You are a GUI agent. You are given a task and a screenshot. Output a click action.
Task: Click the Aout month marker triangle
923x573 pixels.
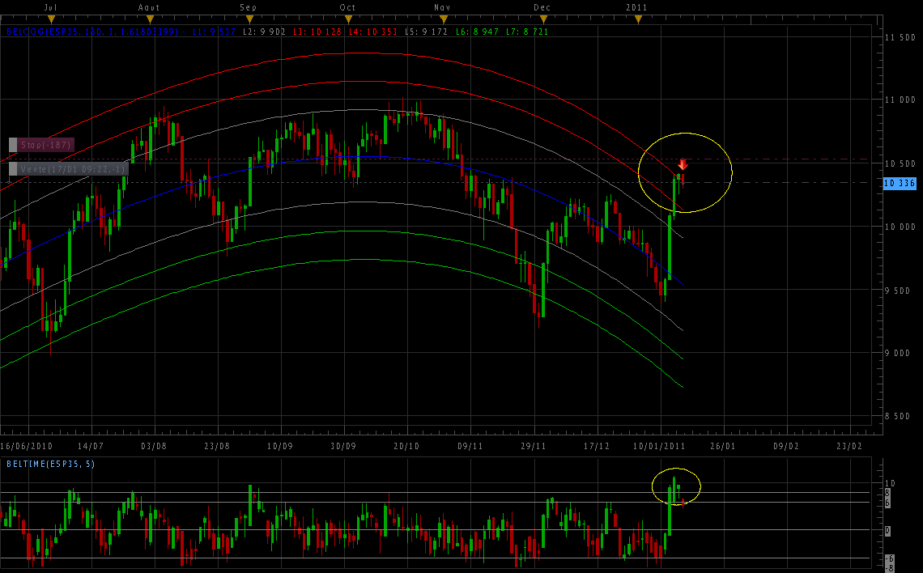150,19
